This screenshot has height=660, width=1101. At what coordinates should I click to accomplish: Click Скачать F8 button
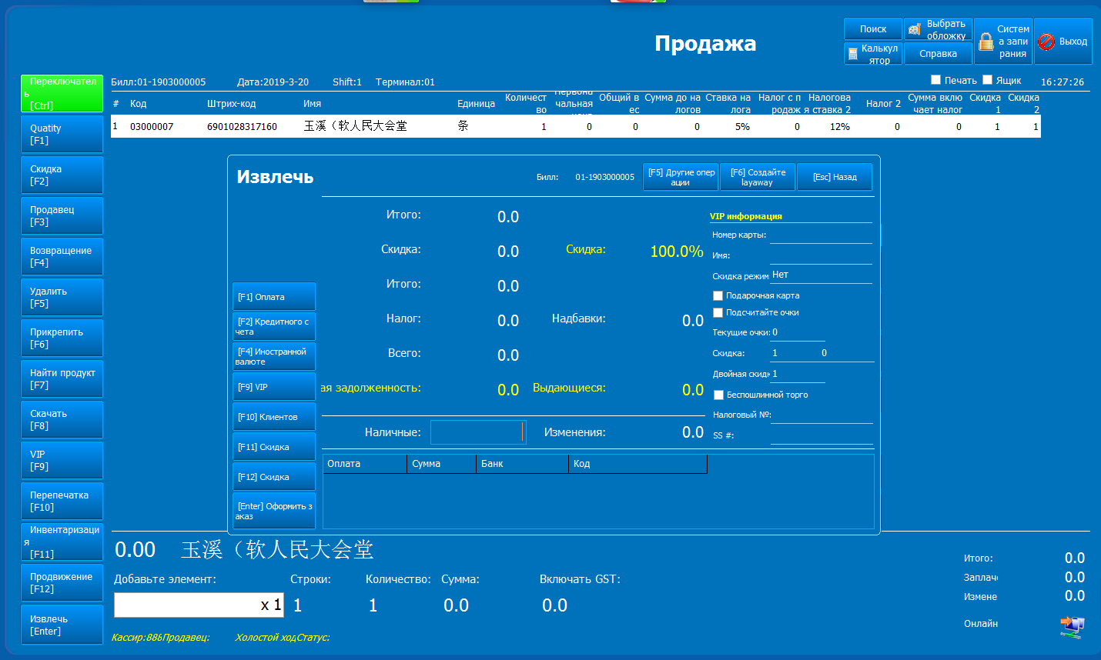(62, 419)
